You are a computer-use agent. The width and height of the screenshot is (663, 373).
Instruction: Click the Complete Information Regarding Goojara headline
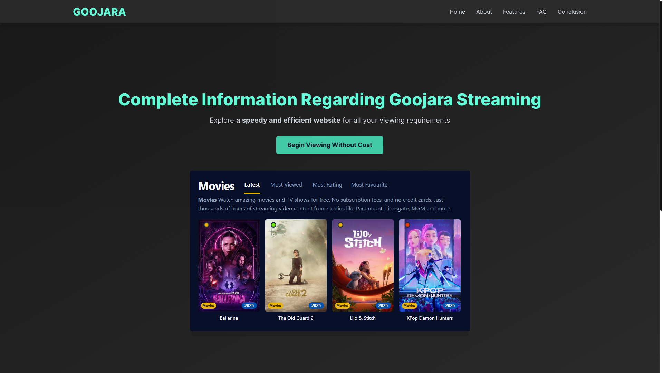[330, 99]
